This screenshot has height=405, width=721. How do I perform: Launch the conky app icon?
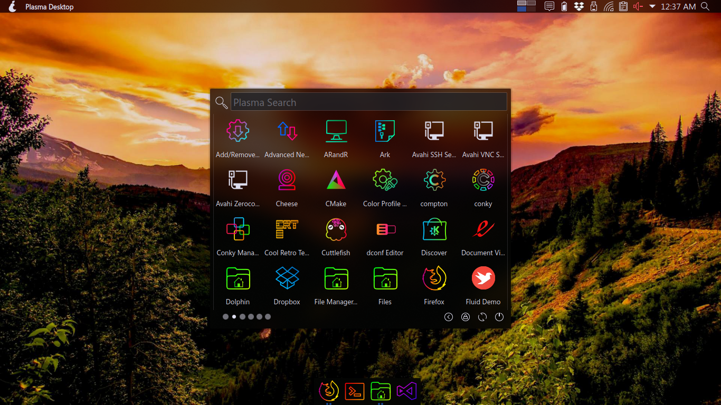click(x=483, y=180)
